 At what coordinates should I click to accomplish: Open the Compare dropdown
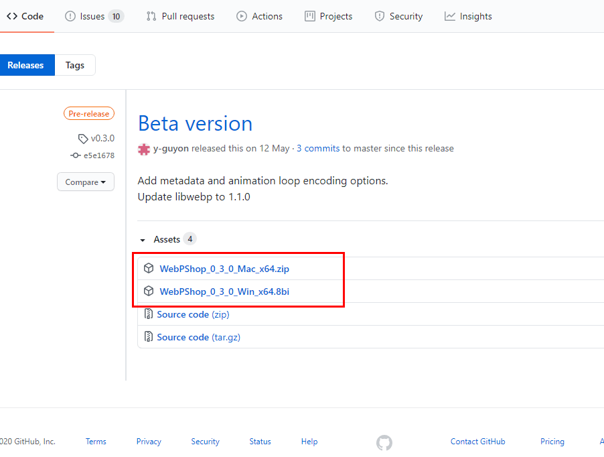[x=86, y=182]
